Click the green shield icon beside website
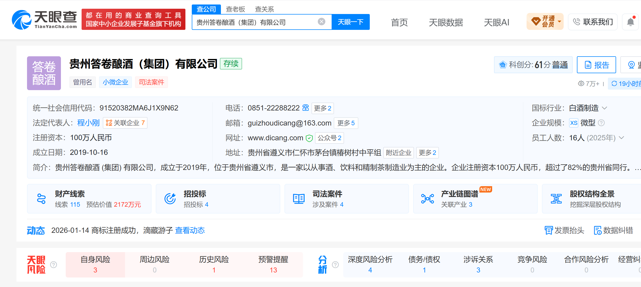The width and height of the screenshot is (641, 287). tap(309, 138)
